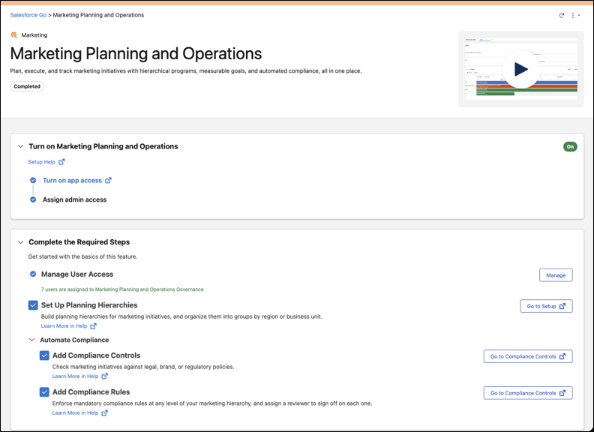Click completed check beside Turn on app access

click(x=33, y=181)
